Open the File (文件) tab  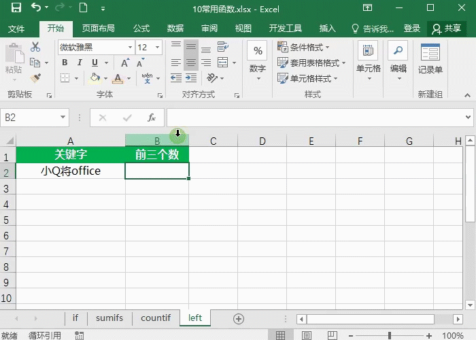pyautogui.click(x=16, y=29)
